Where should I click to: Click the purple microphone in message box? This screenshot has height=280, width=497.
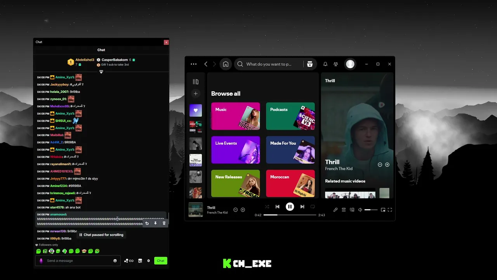click(41, 261)
